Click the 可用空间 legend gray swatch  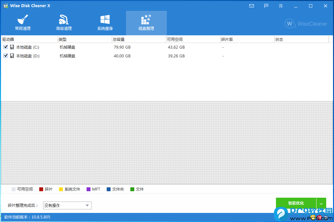click(14, 189)
